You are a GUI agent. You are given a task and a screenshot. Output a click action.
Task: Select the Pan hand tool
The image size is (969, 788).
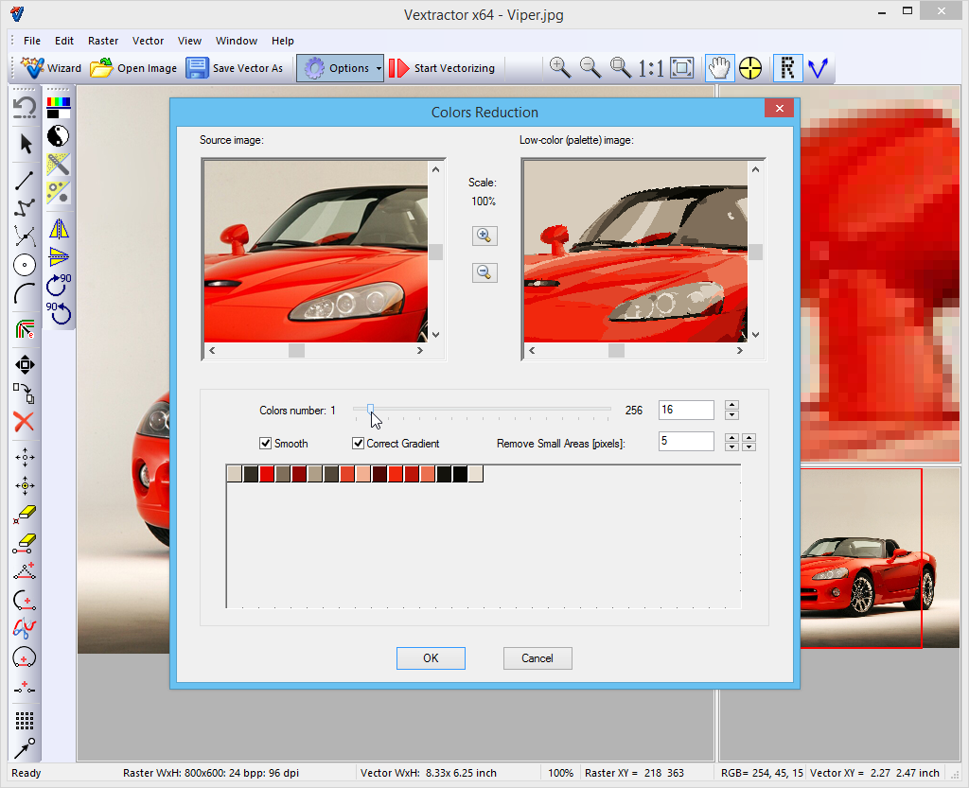[720, 68]
